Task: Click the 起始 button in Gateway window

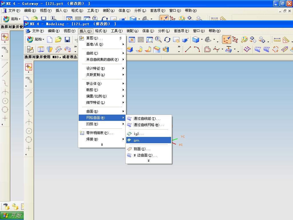Action: pyautogui.click(x=12, y=19)
